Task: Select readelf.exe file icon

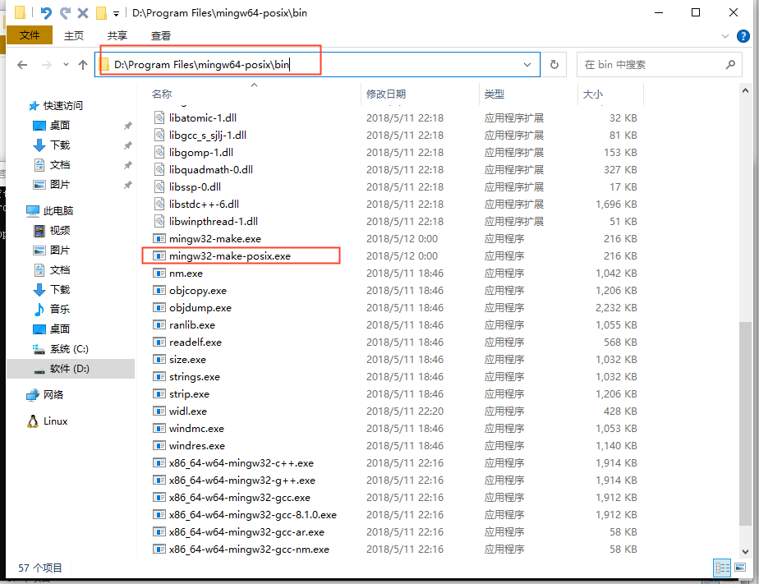Action: coord(159,342)
